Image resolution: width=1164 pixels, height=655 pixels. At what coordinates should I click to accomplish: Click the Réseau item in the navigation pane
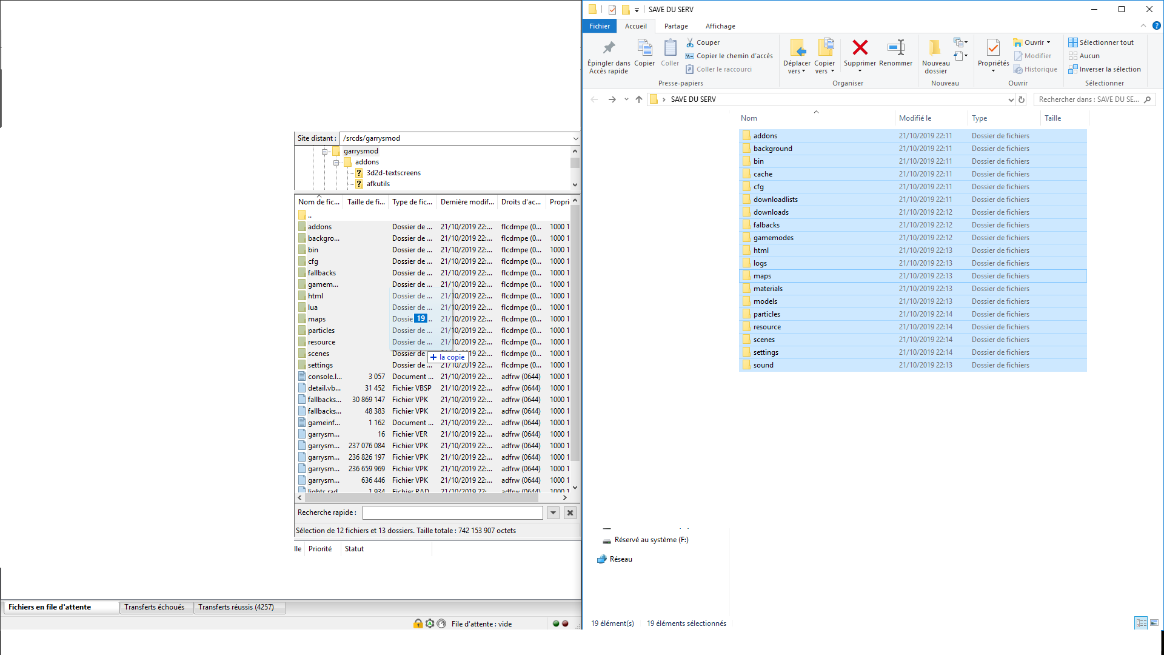pyautogui.click(x=615, y=559)
